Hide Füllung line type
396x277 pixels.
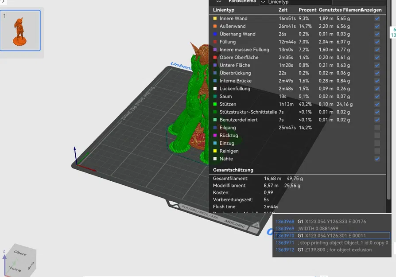click(377, 42)
